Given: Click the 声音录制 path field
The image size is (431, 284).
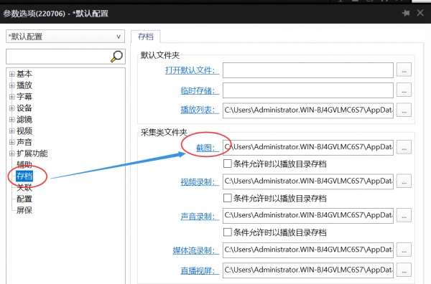Looking at the screenshot, I should (x=308, y=216).
